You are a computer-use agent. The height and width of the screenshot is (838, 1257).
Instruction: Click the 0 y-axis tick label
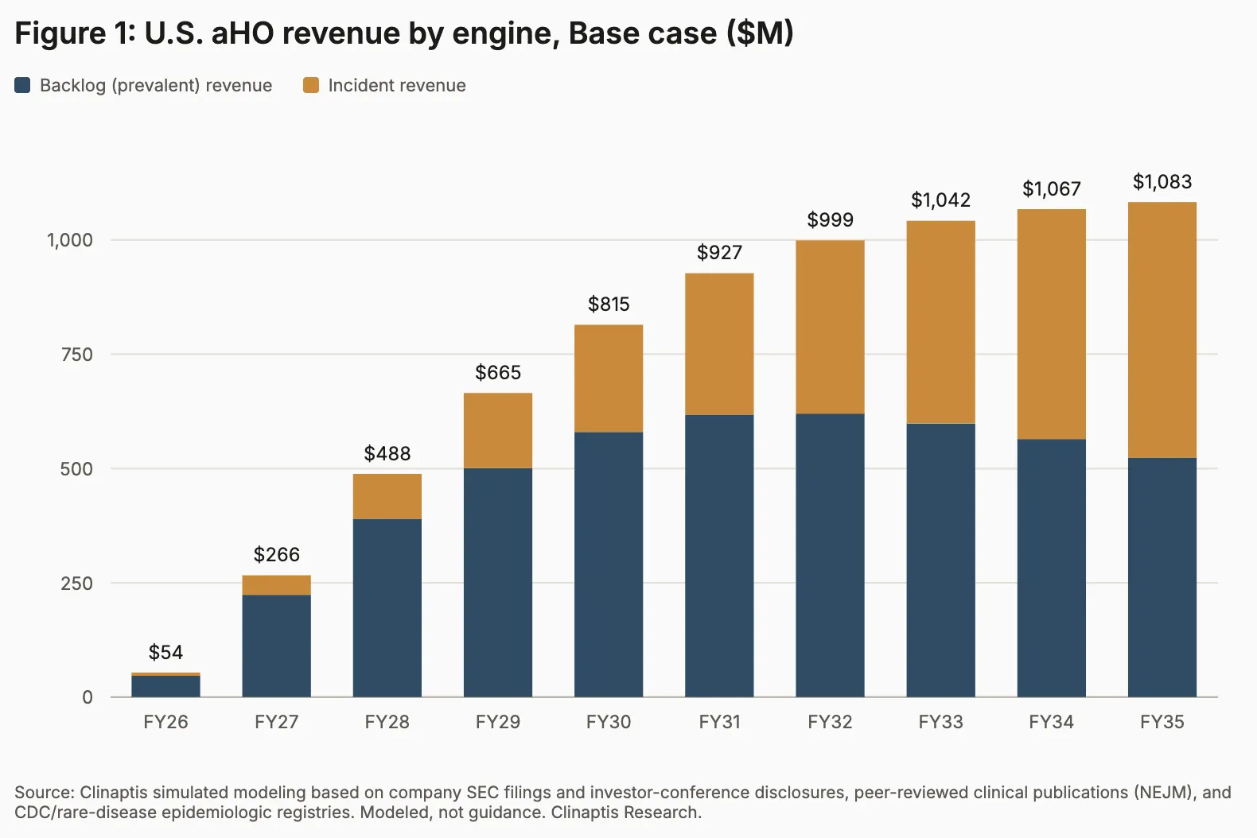(88, 697)
